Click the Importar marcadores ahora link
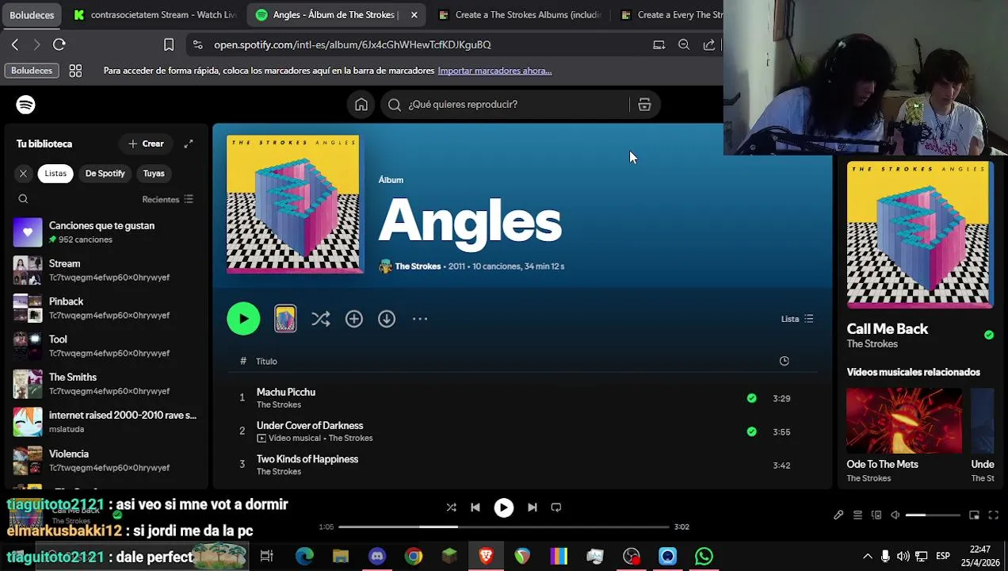 pyautogui.click(x=494, y=71)
